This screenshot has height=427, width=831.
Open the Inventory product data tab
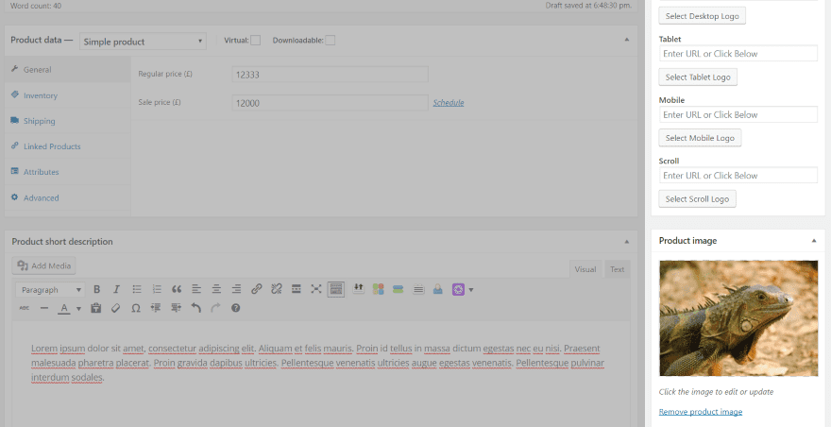click(41, 95)
